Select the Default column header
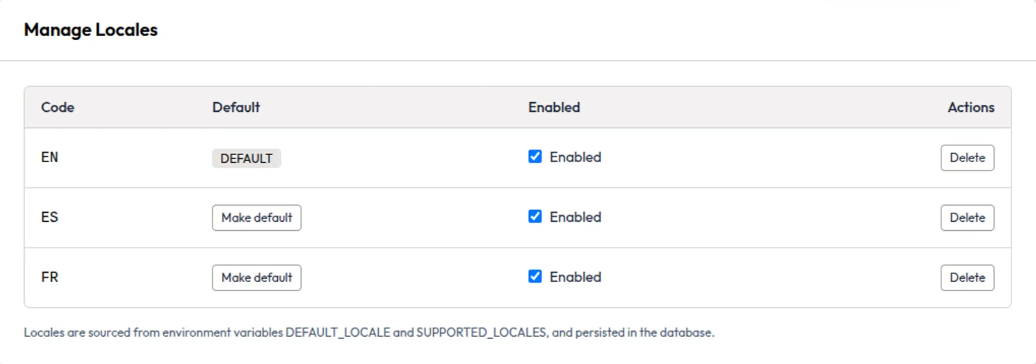Viewport: 1036px width, 364px height. coord(236,107)
